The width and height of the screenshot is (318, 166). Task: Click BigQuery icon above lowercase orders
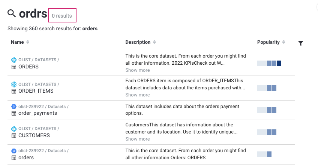click(14, 151)
